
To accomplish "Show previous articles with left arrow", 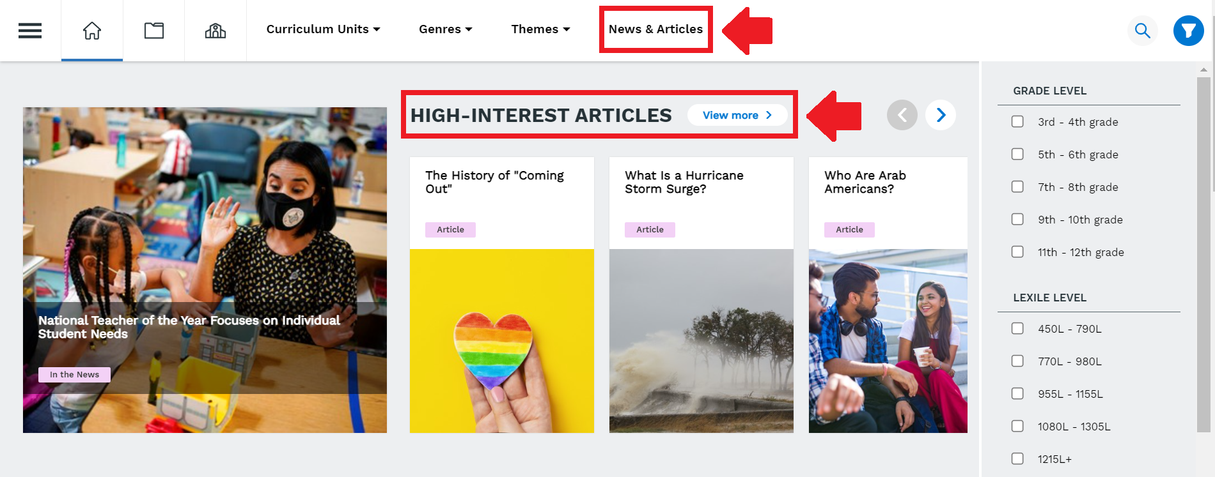I will pyautogui.click(x=902, y=115).
